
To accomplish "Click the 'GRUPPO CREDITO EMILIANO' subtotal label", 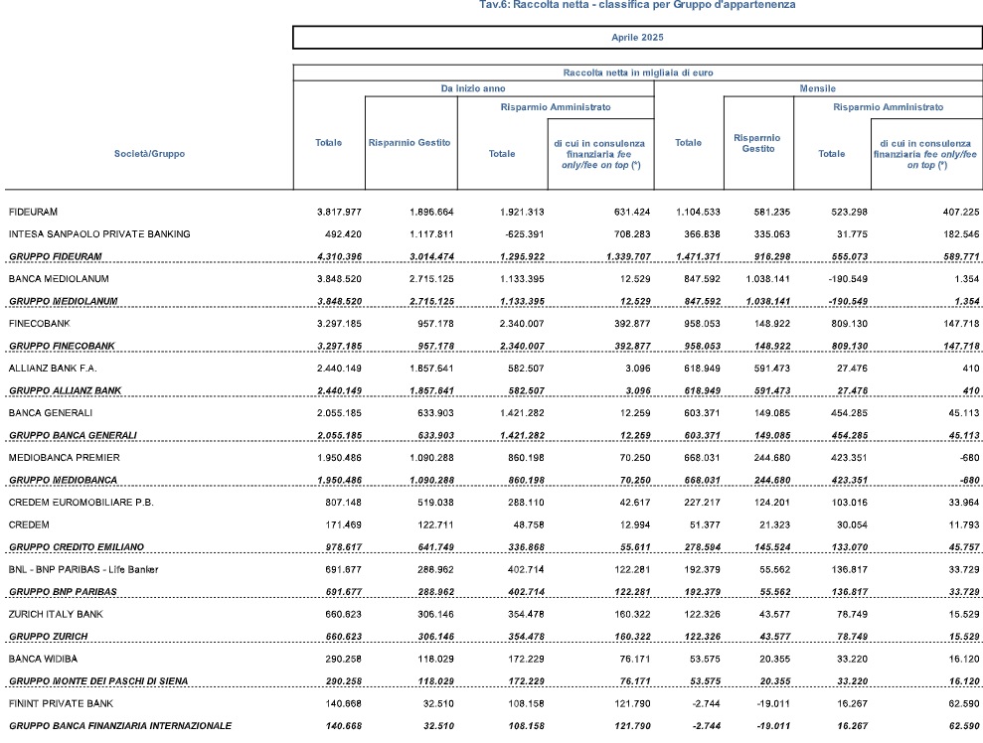I will pyautogui.click(x=76, y=547).
